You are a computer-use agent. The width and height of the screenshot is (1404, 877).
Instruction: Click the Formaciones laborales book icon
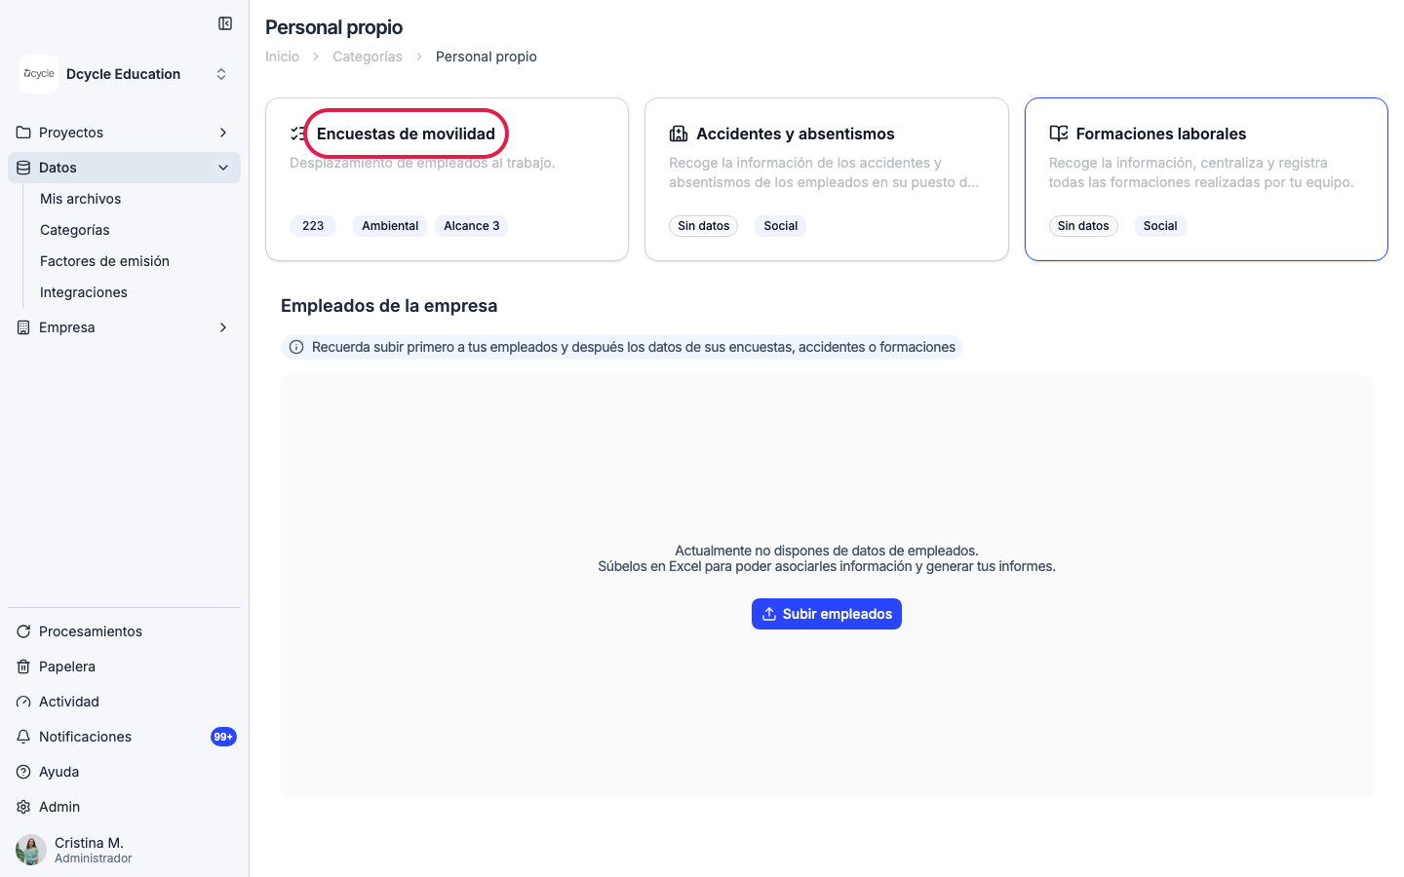pyautogui.click(x=1059, y=133)
